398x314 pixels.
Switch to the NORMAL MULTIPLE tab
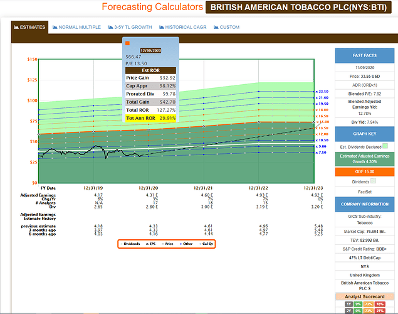click(x=76, y=27)
